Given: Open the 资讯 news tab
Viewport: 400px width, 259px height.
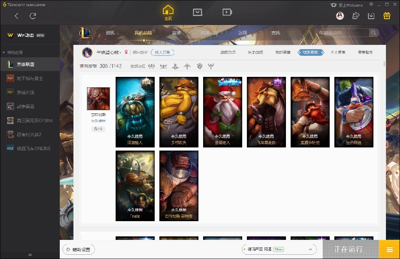Looking at the screenshot, I should pos(110,33).
